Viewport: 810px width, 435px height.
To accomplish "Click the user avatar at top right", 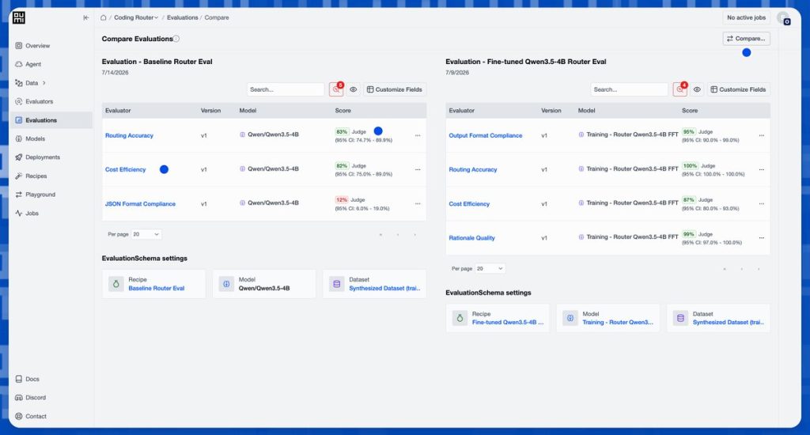I will point(782,18).
